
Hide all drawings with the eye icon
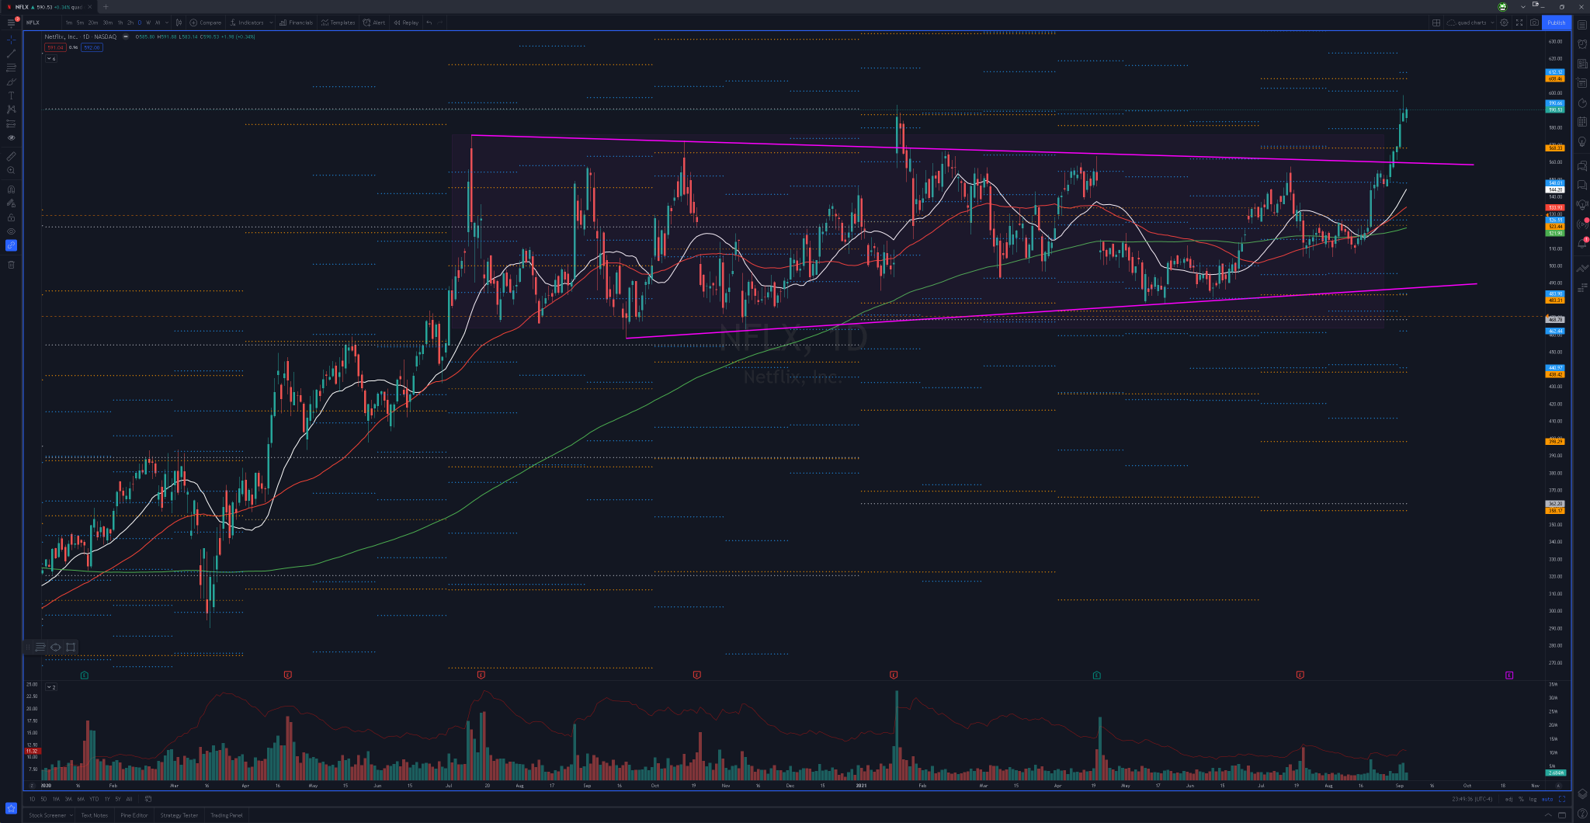pyautogui.click(x=11, y=231)
